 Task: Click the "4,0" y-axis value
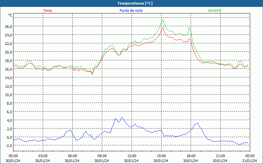9,120
